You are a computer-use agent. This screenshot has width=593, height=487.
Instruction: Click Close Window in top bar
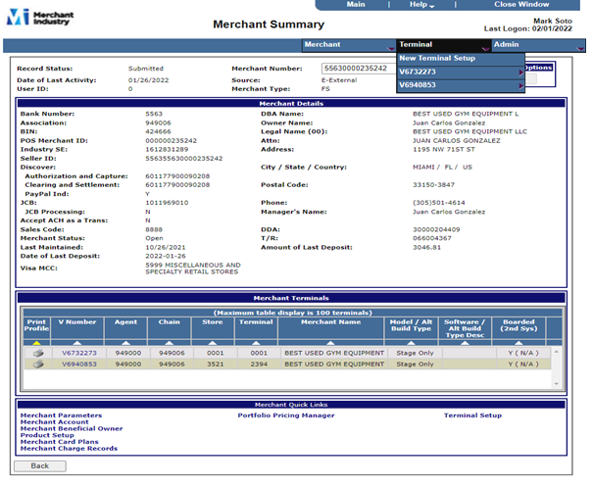pos(521,4)
